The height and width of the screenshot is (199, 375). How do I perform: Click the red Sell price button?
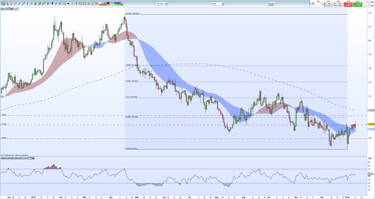pos(348,4)
